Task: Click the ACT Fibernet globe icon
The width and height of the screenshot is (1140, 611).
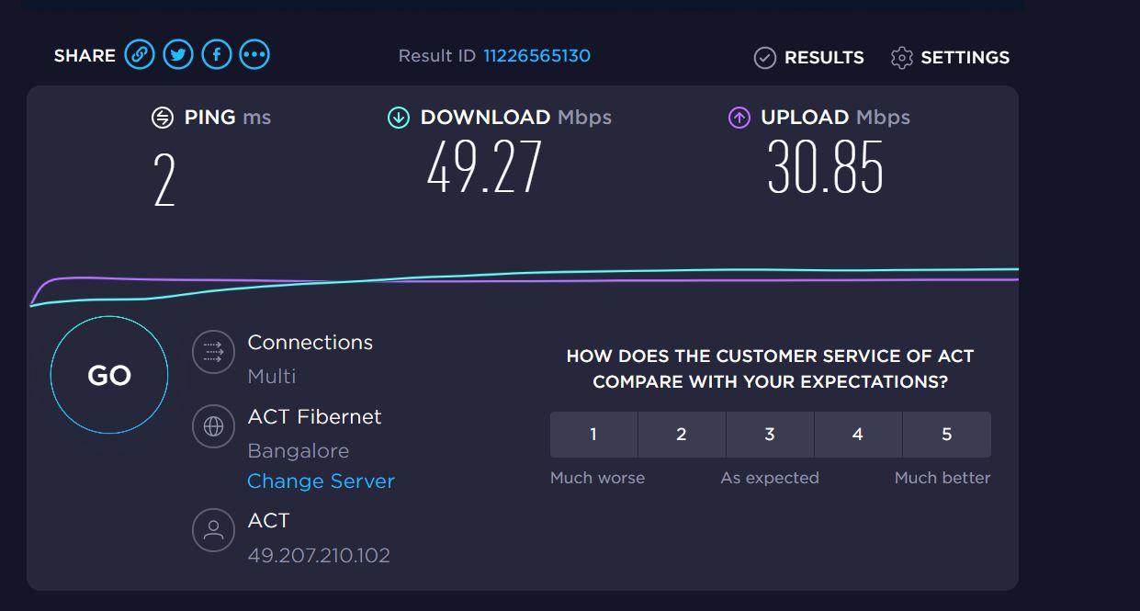Action: tap(213, 426)
